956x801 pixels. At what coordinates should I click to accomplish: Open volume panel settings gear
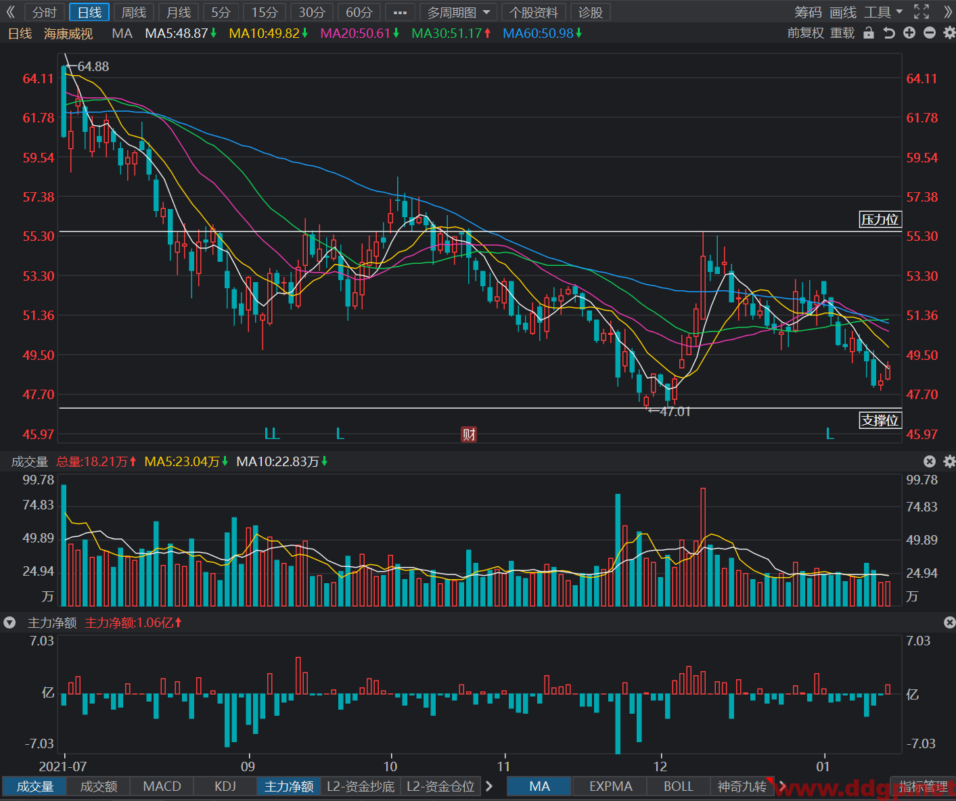tap(949, 461)
